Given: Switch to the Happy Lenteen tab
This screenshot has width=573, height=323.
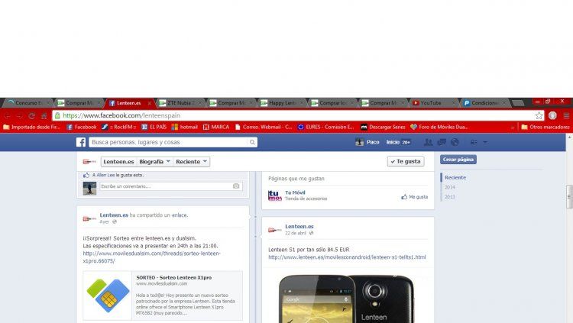Looking at the screenshot, I should [x=282, y=103].
